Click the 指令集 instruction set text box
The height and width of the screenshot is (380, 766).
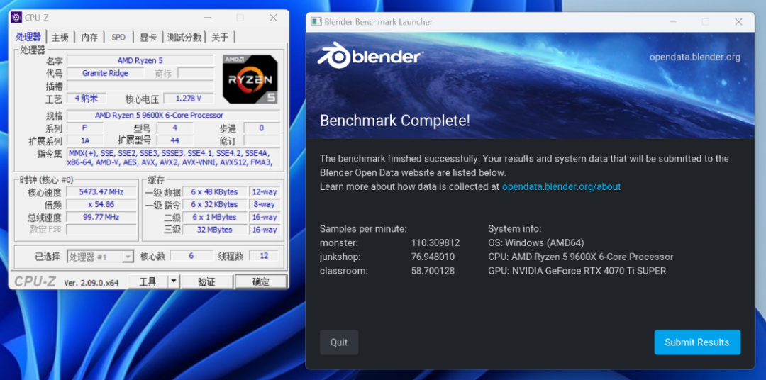174,157
